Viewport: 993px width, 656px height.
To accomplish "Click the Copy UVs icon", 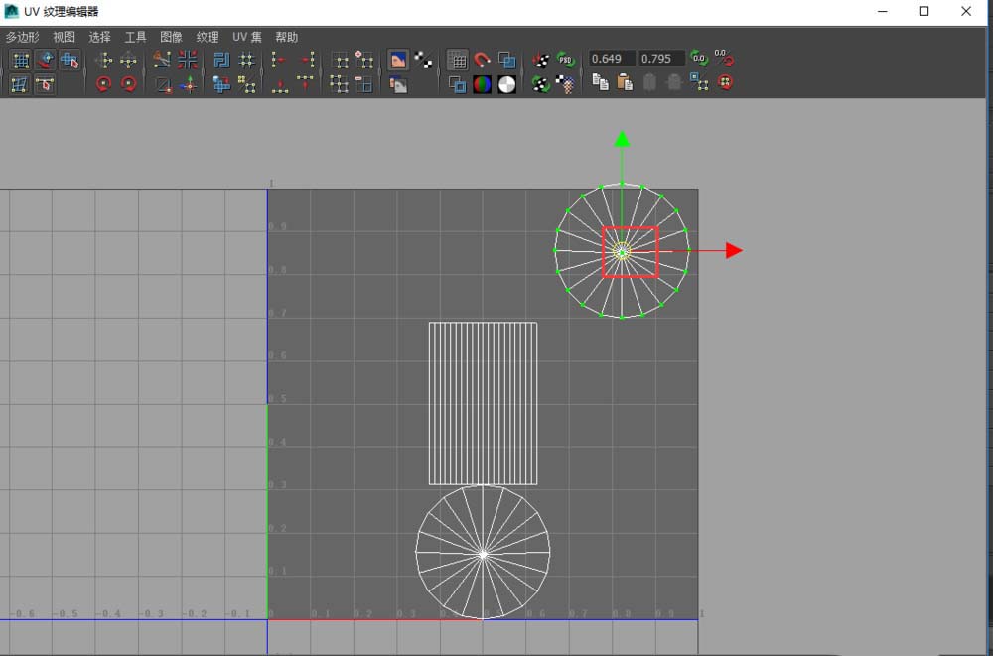I will [x=600, y=84].
